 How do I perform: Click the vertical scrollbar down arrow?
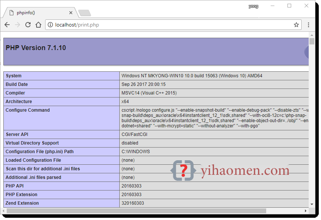[312, 204]
